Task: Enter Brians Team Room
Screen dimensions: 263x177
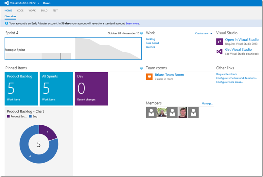Action: (169, 75)
